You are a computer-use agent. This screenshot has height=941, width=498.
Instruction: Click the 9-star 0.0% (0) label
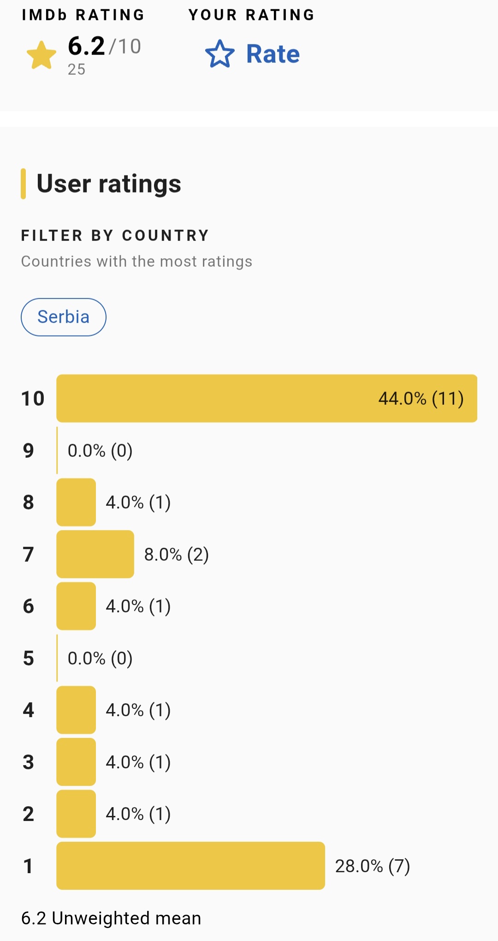pos(100,450)
